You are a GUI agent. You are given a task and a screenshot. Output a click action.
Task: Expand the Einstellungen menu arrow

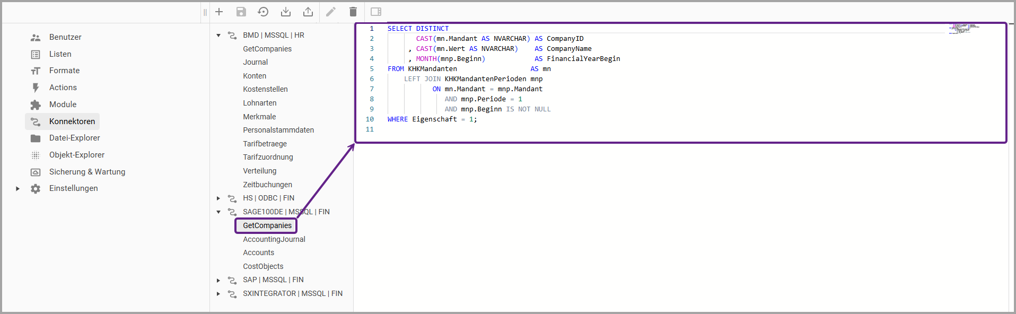pyautogui.click(x=17, y=188)
